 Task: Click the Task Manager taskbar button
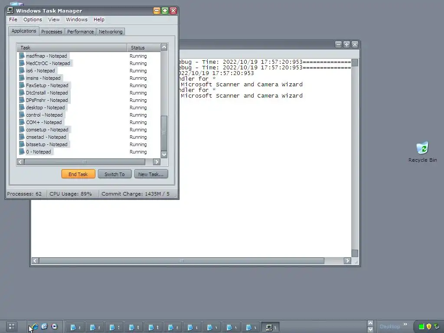[x=271, y=327]
